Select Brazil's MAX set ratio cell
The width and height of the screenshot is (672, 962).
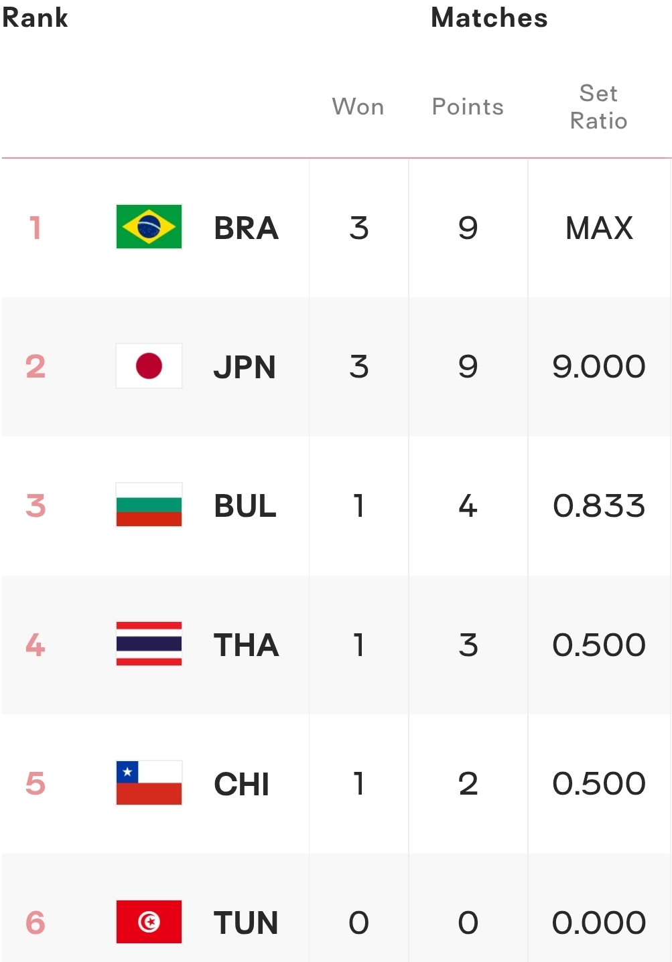click(x=600, y=228)
